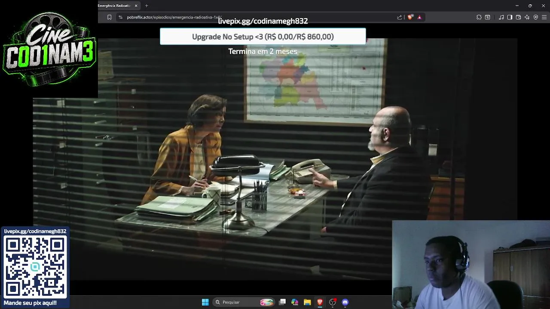Screen dimensions: 550x309
Task: Click the Mande seu pix aqui label
Action: 30,303
